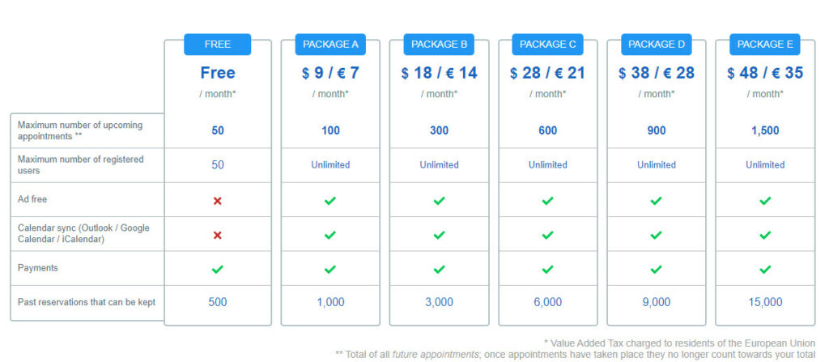Click the red X for Ad free in the Free plan
This screenshot has height=362, width=829.
(x=217, y=201)
